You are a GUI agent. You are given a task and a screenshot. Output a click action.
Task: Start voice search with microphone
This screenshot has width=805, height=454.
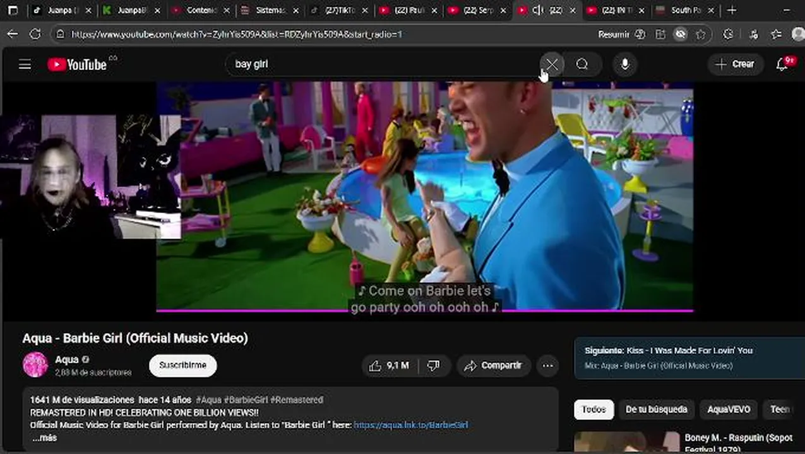(x=625, y=64)
